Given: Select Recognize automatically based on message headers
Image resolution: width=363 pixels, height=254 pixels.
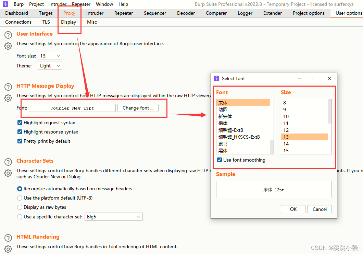Looking at the screenshot, I should (20, 189).
